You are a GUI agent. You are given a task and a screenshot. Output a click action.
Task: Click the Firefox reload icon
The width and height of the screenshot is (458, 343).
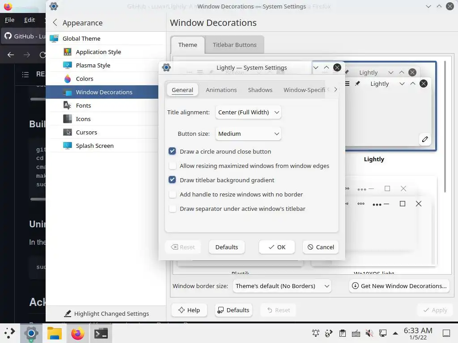click(x=42, y=55)
